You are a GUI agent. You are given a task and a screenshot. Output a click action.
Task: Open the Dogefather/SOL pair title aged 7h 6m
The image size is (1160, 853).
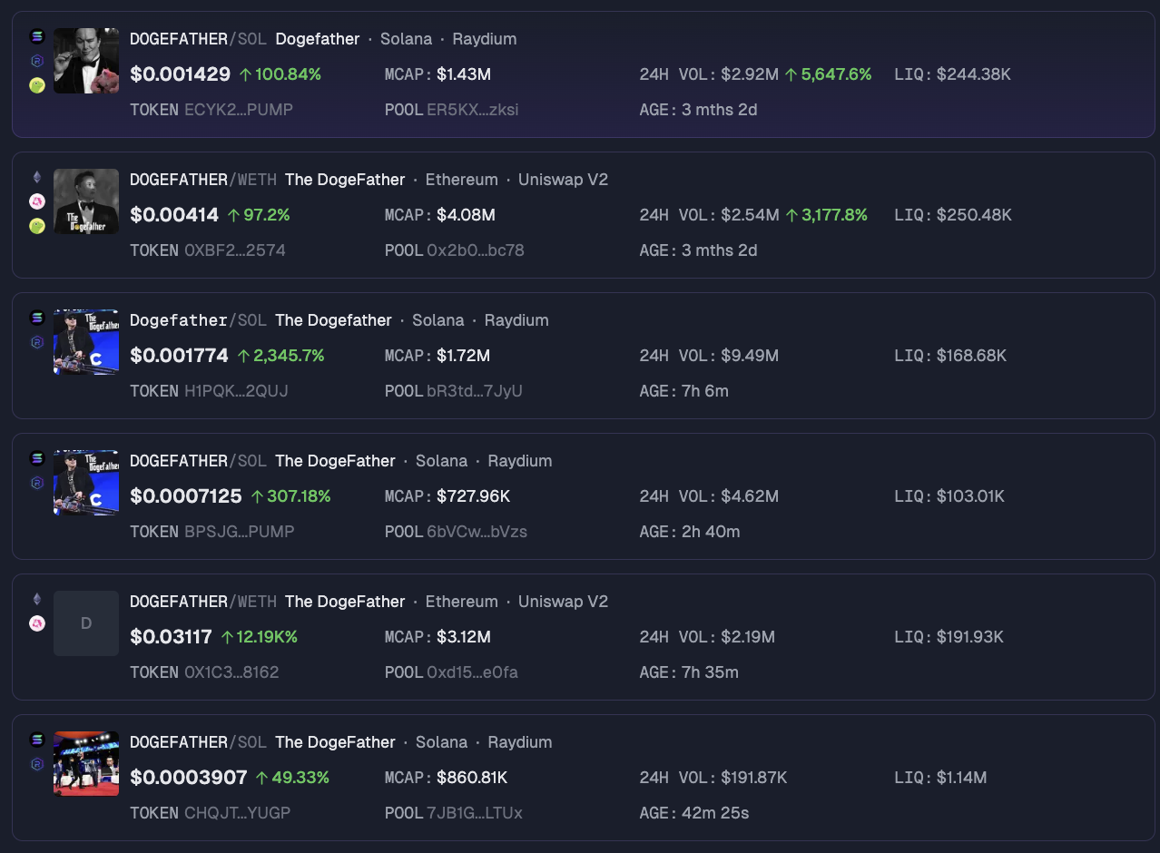click(198, 320)
